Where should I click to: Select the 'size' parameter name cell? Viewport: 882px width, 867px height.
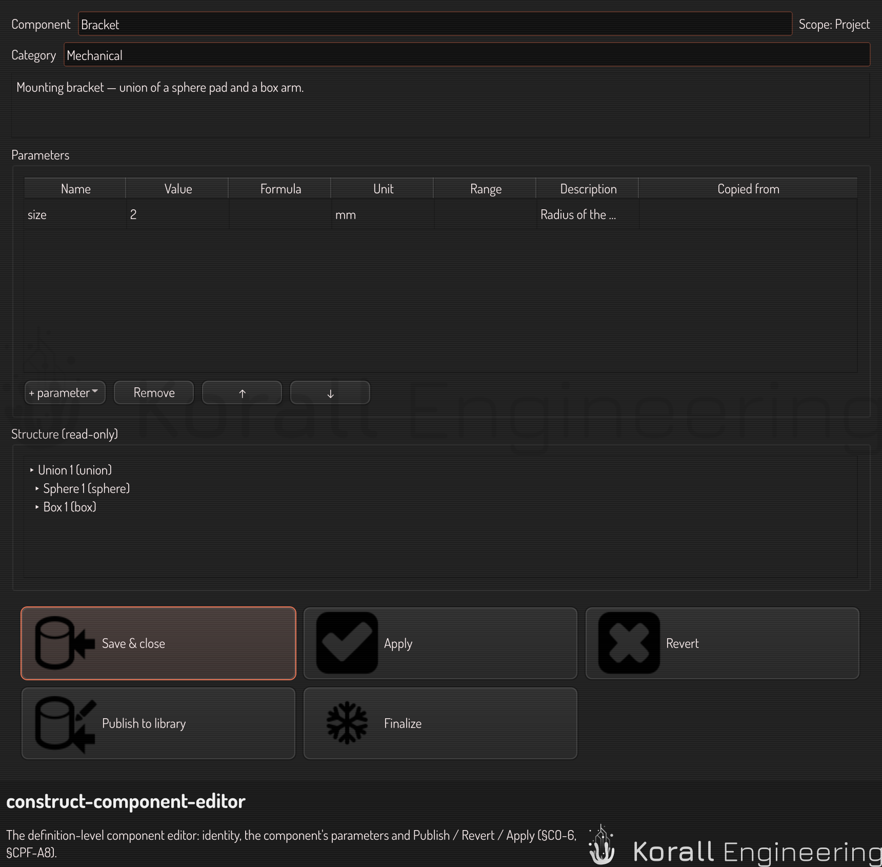point(75,214)
